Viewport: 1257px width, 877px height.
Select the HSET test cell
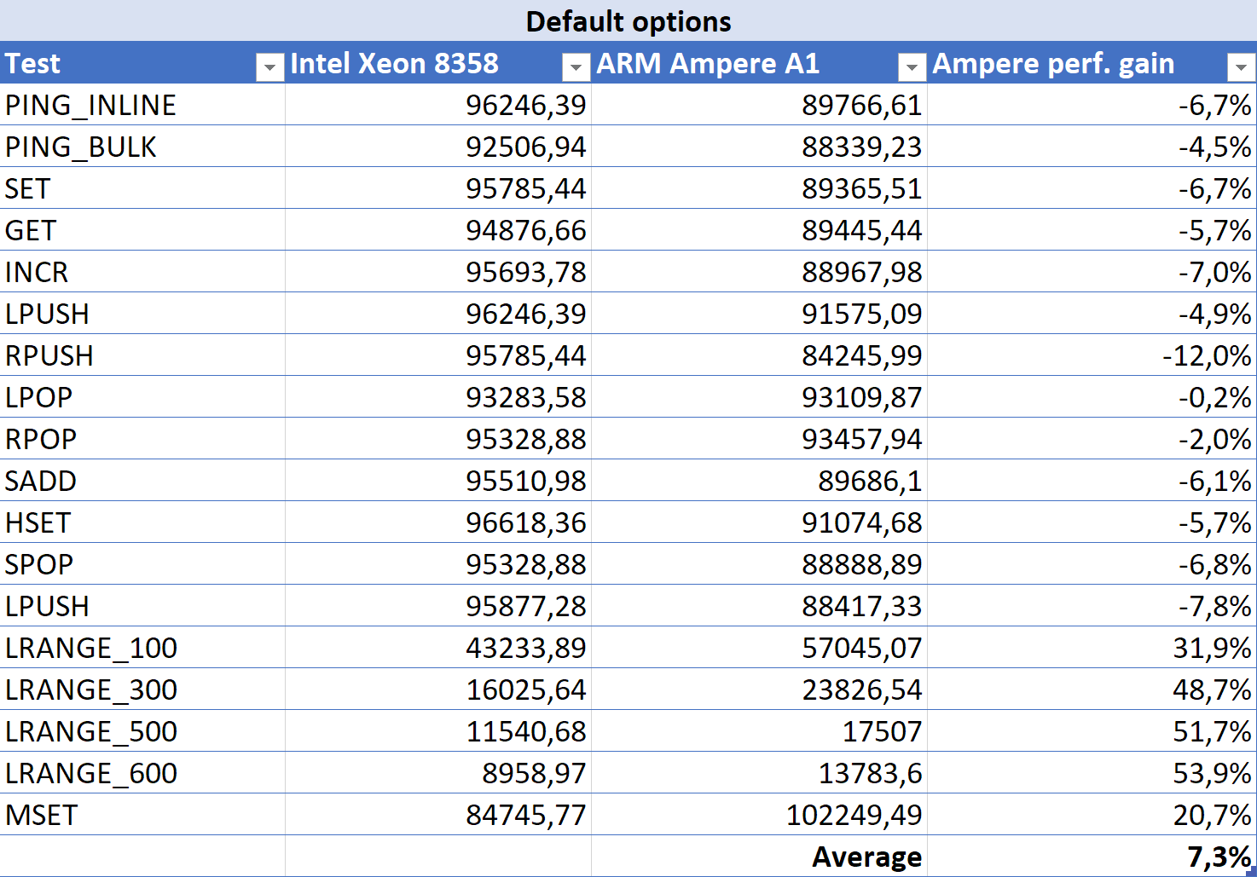142,522
